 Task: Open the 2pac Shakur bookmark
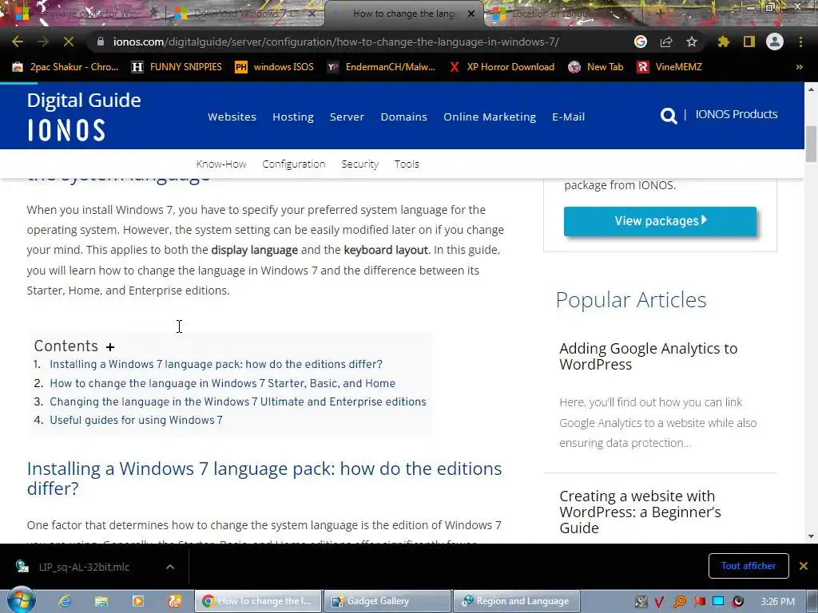pos(66,67)
